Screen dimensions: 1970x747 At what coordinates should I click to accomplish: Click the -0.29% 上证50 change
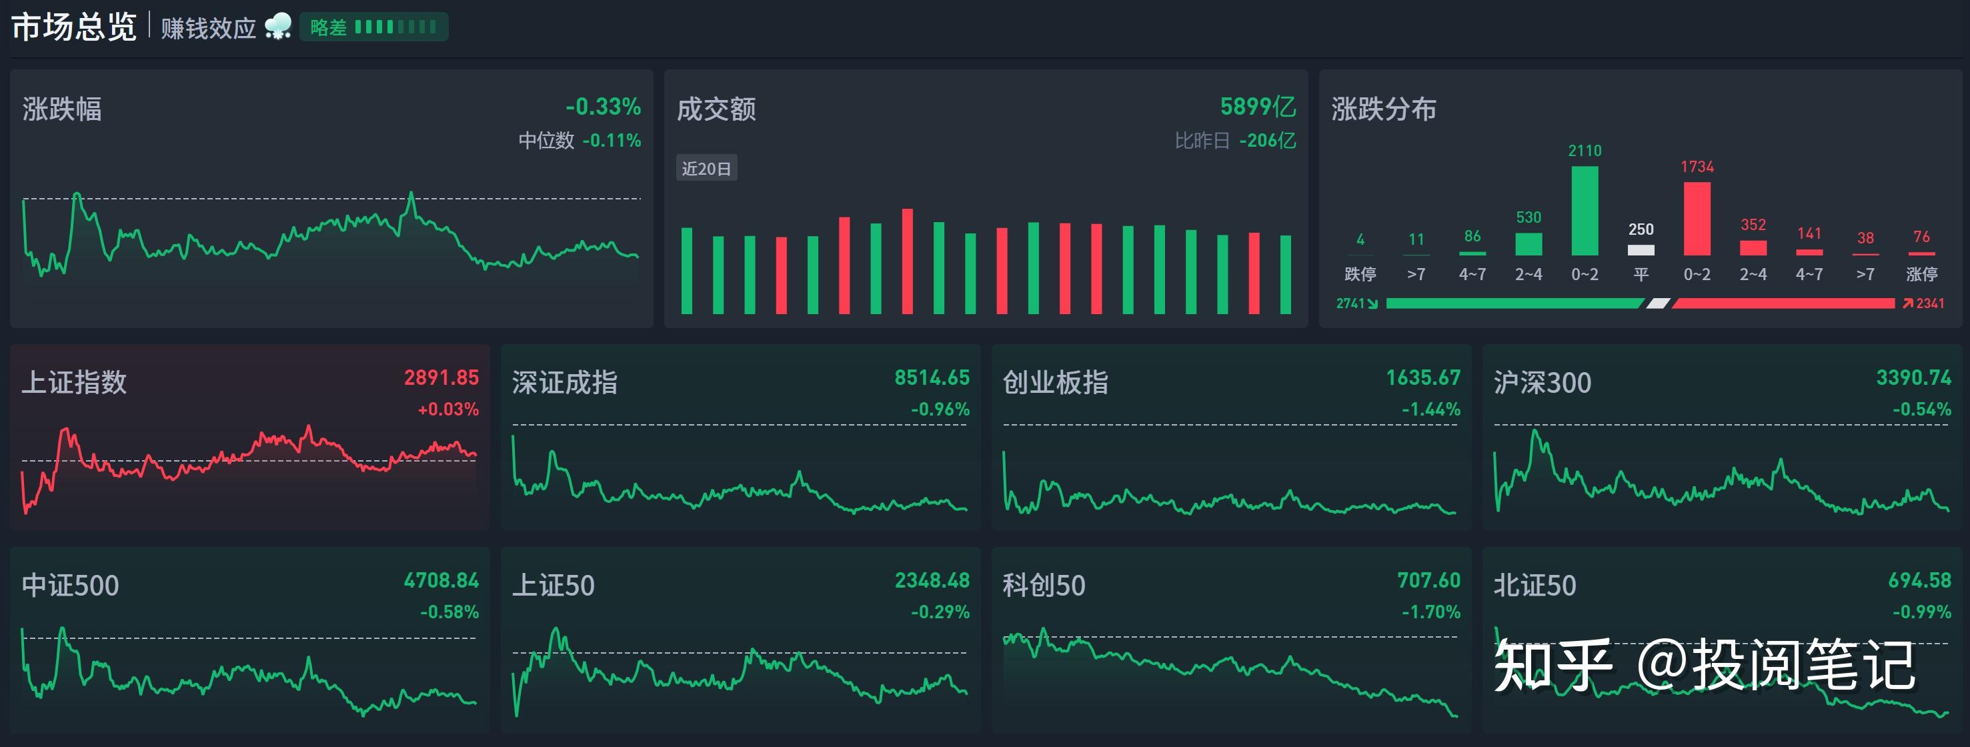tap(940, 612)
